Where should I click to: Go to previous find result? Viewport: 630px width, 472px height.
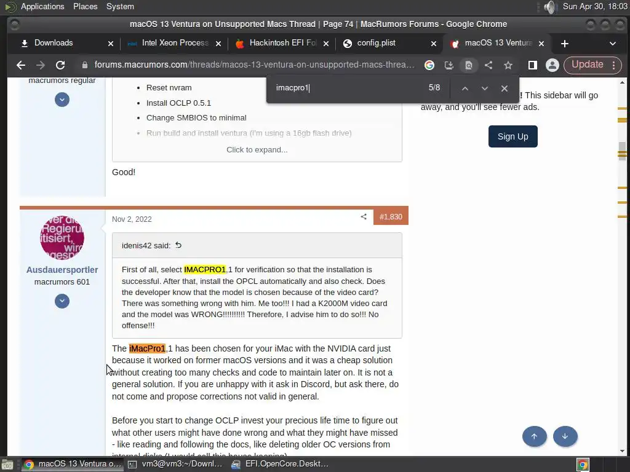coord(465,88)
